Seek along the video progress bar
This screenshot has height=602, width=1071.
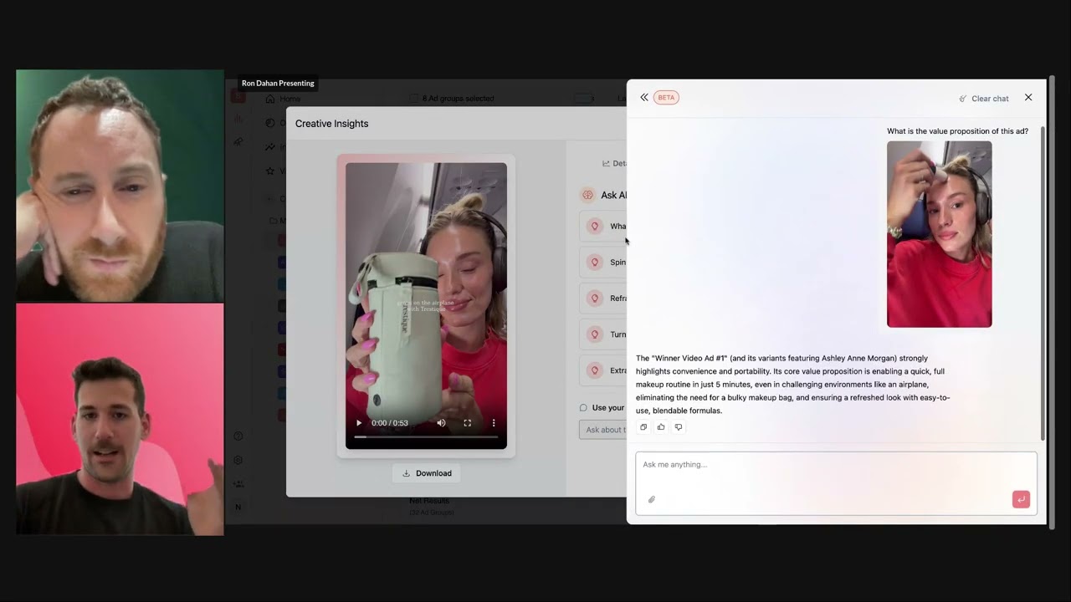tap(426, 436)
